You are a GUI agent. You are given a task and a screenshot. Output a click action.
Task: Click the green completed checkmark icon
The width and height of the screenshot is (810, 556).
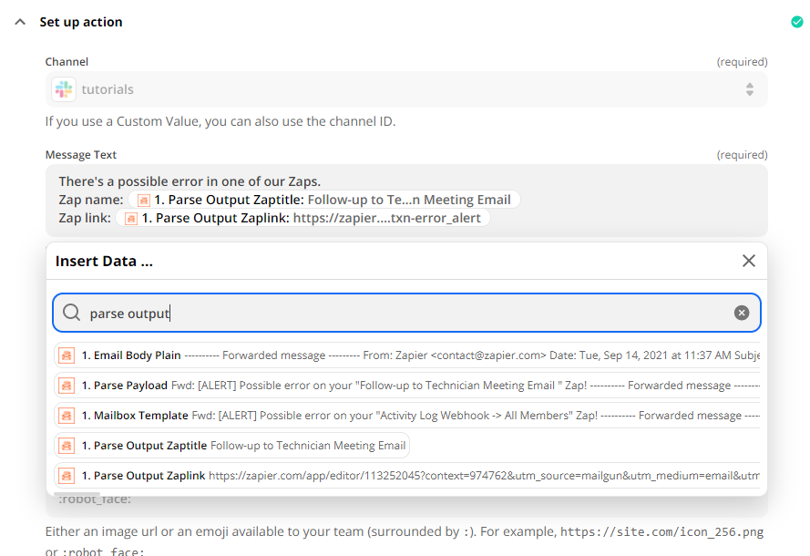tap(796, 22)
